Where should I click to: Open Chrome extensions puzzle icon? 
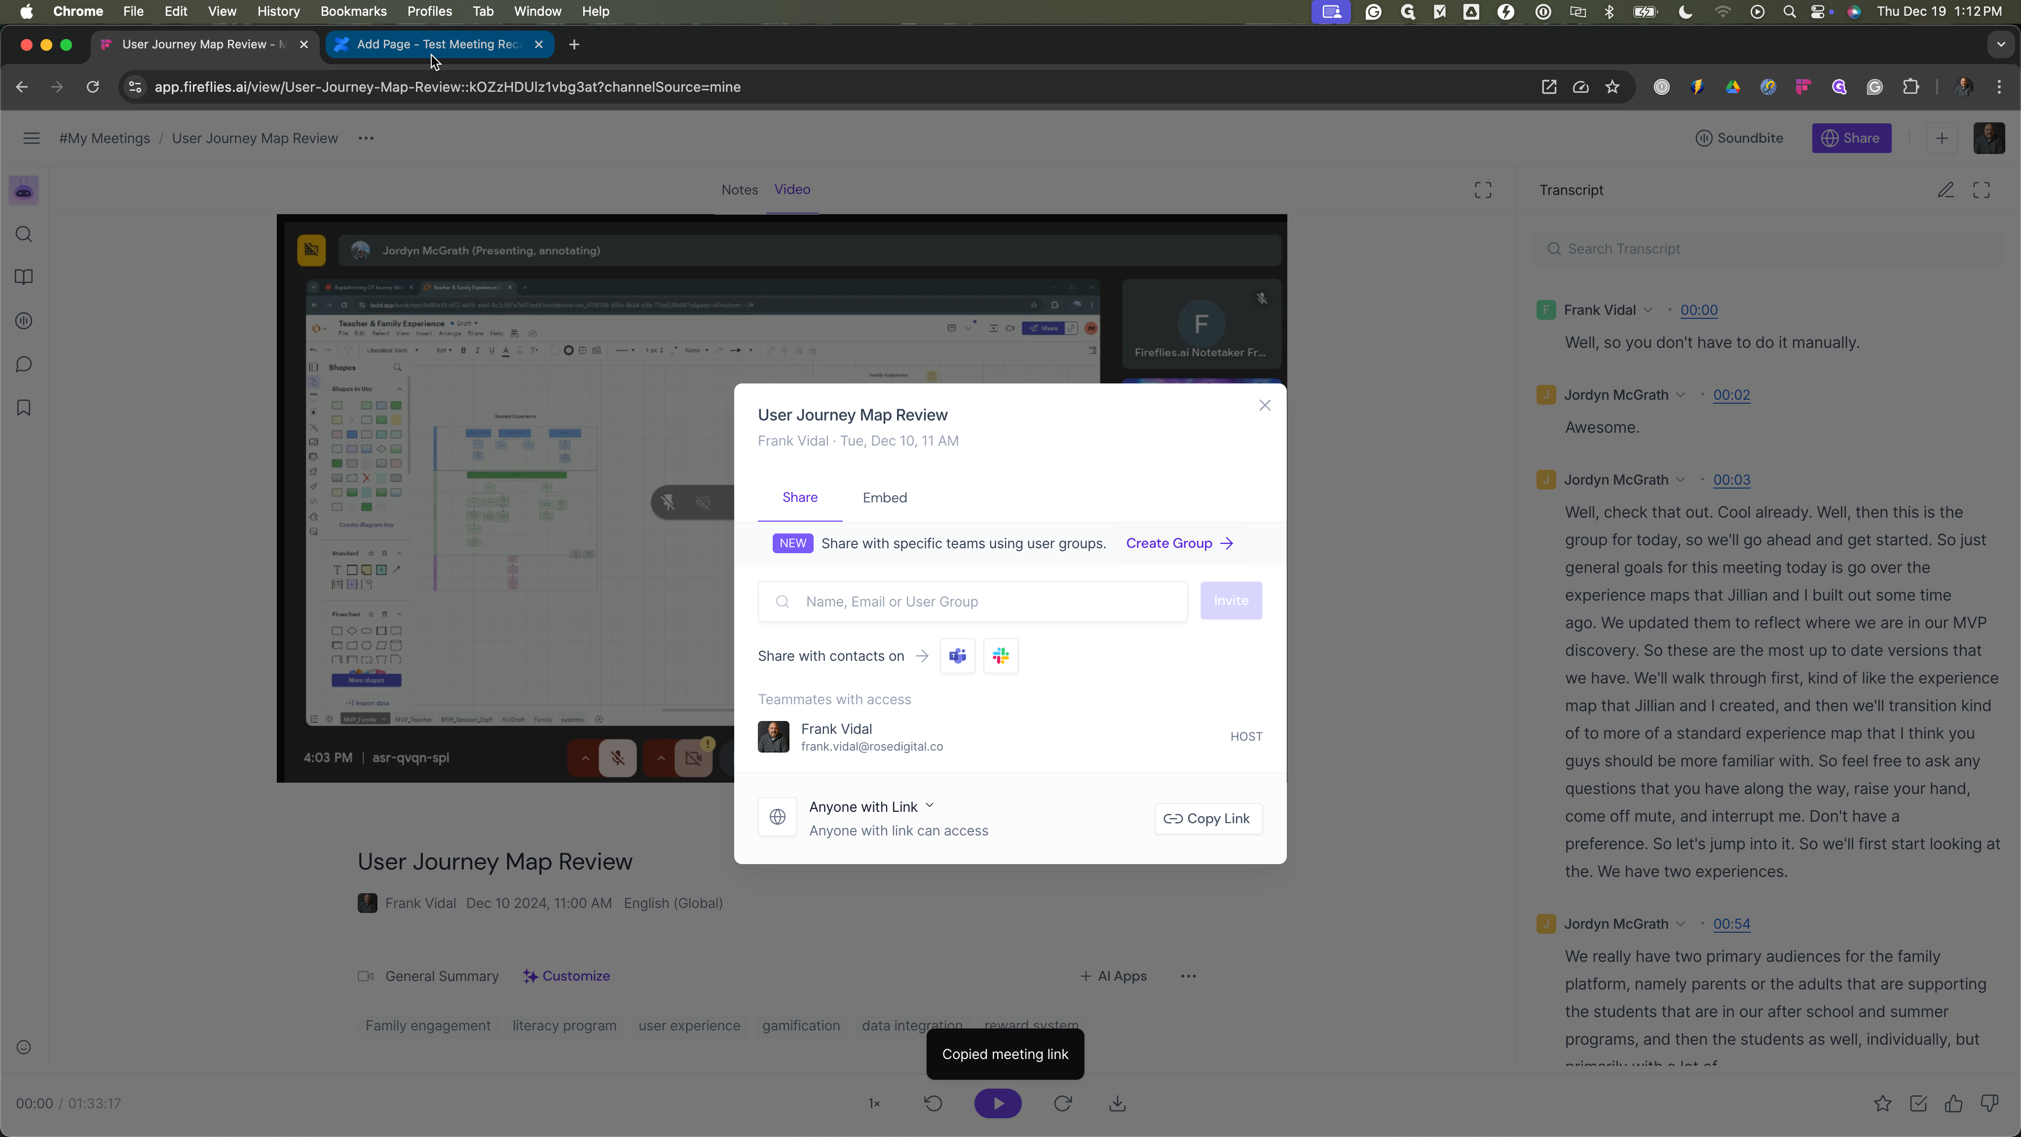(1910, 87)
